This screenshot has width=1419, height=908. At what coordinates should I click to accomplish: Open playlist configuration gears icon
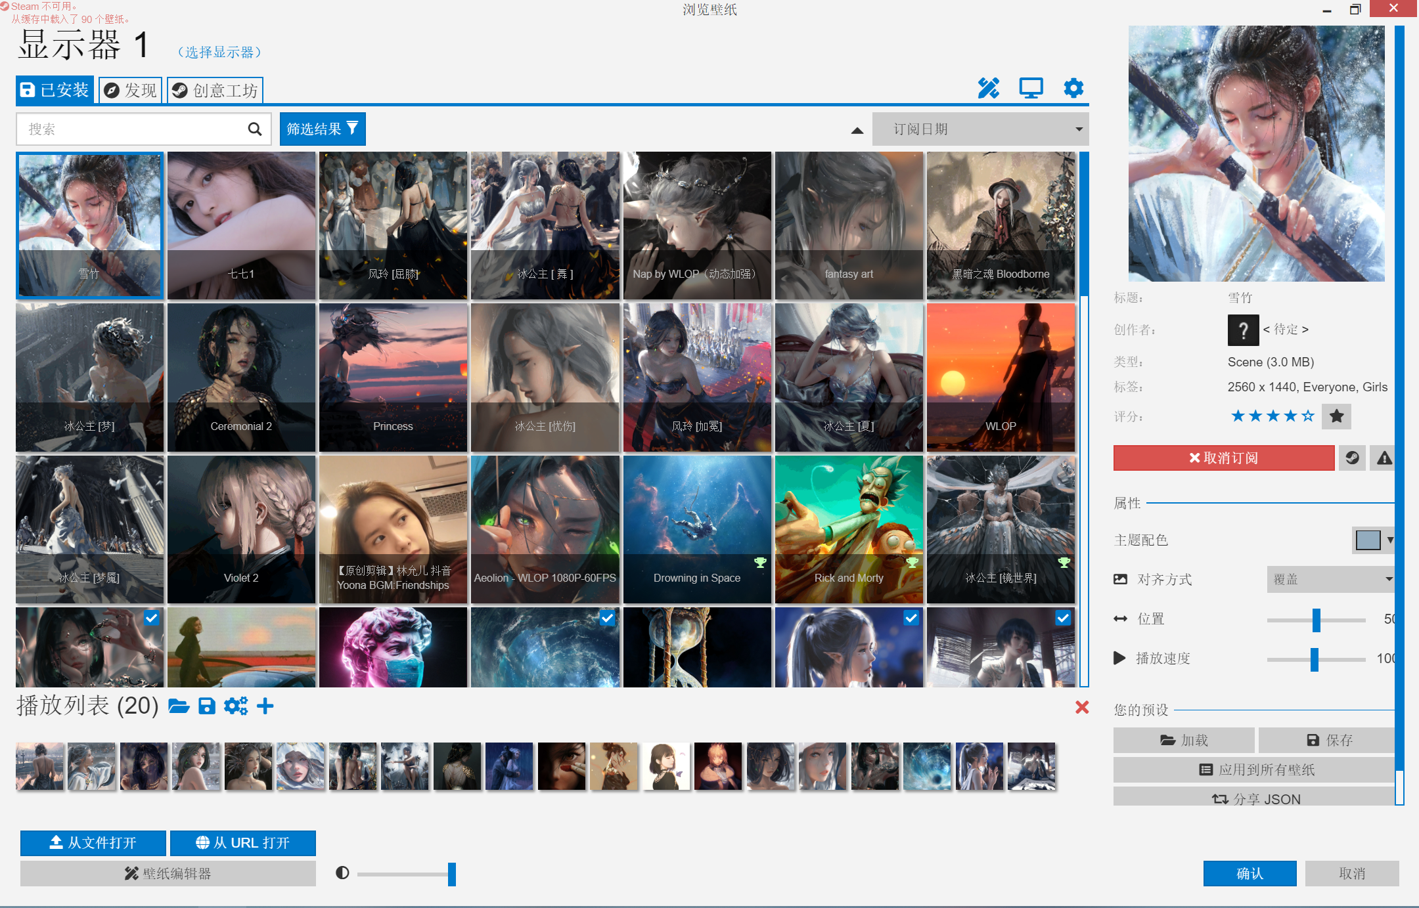236,706
